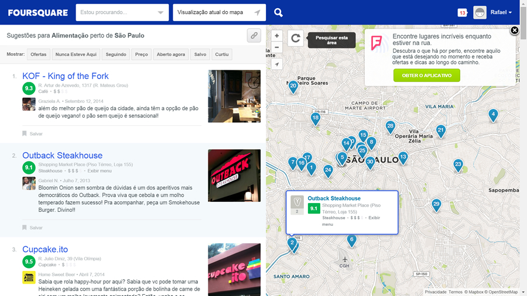Screen dimensions: 527x296
Task: Toggle the Nunca Esteve Aqui filter
Action: click(x=76, y=54)
